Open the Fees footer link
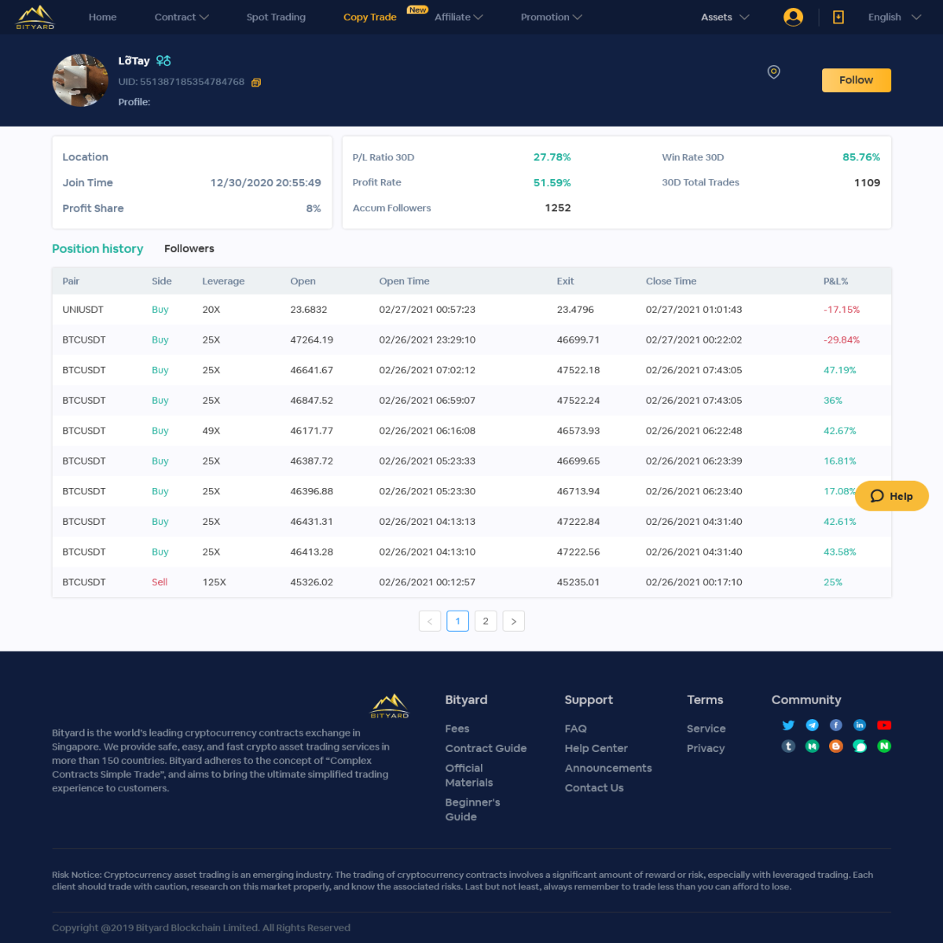The image size is (943, 943). [457, 728]
